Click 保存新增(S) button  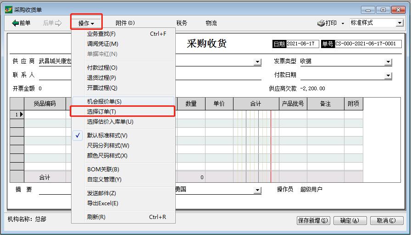[x=313, y=220]
